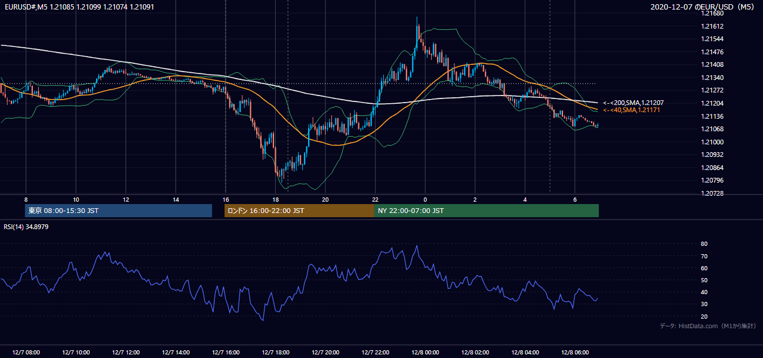763x358 pixels.
Task: Click price level 1.21408 on axis
Action: [713, 64]
